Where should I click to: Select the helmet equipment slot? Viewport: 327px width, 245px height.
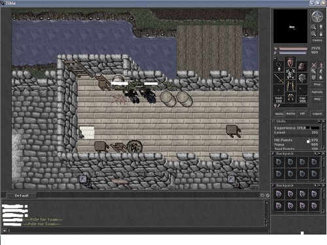[290, 62]
